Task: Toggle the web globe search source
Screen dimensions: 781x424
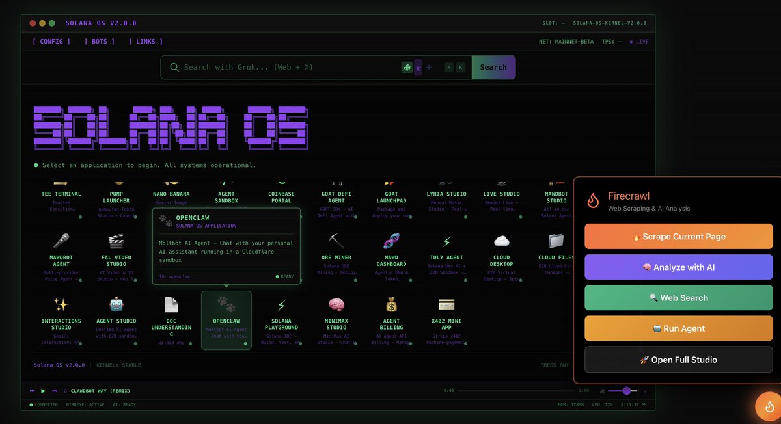Action: (x=407, y=67)
